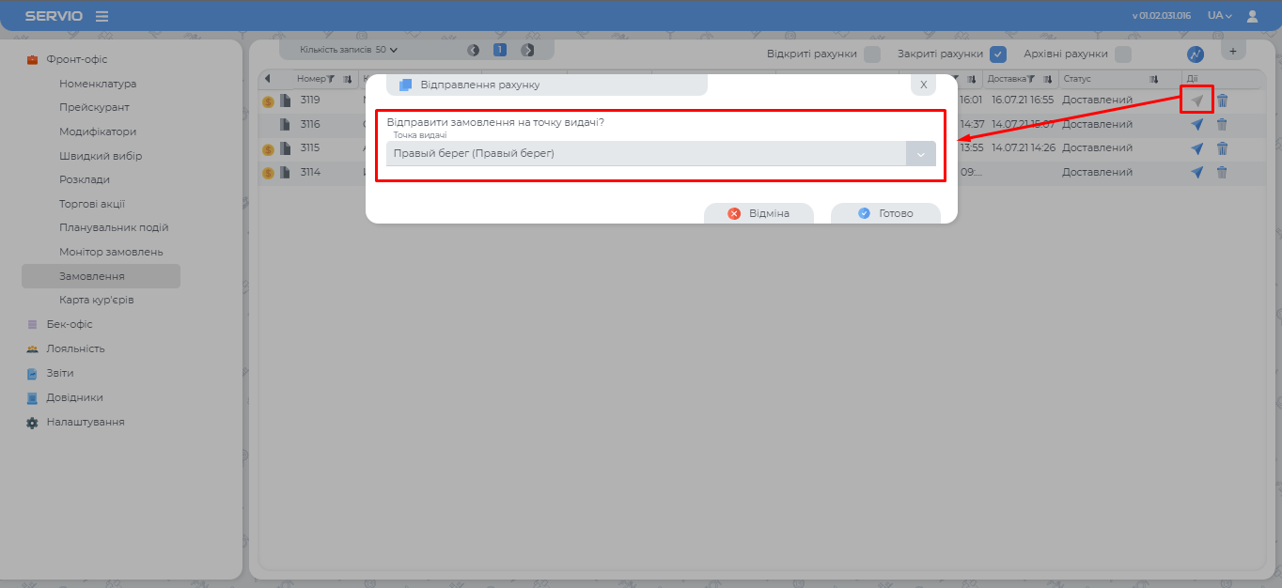
Task: Delete order 3116 with the trash icon
Action: tap(1222, 124)
